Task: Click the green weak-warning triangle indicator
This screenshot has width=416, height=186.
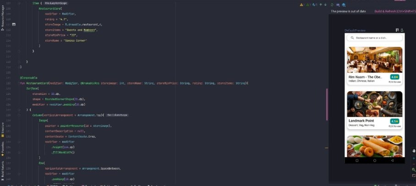Action: point(308,5)
